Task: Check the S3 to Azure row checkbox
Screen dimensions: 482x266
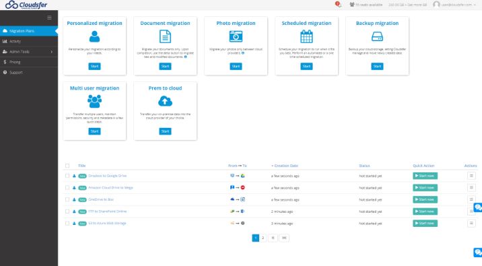Action: click(x=67, y=224)
